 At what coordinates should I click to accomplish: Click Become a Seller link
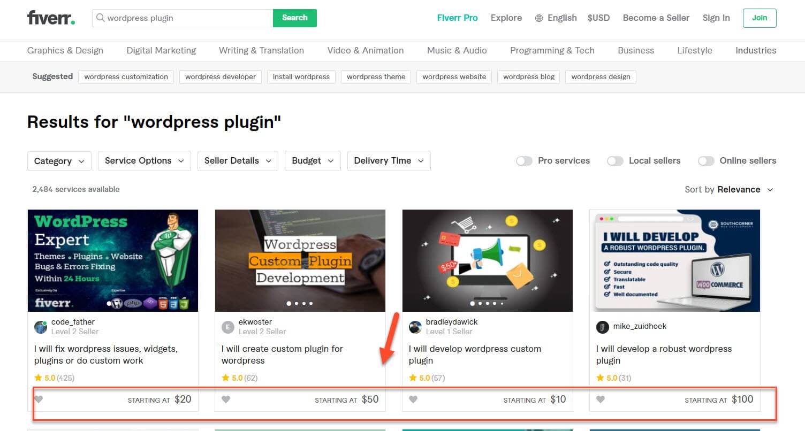click(656, 18)
